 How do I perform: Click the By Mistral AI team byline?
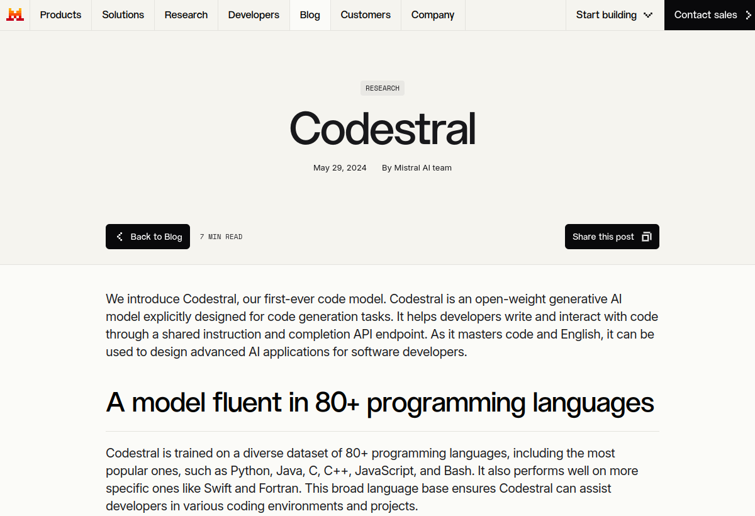point(417,168)
